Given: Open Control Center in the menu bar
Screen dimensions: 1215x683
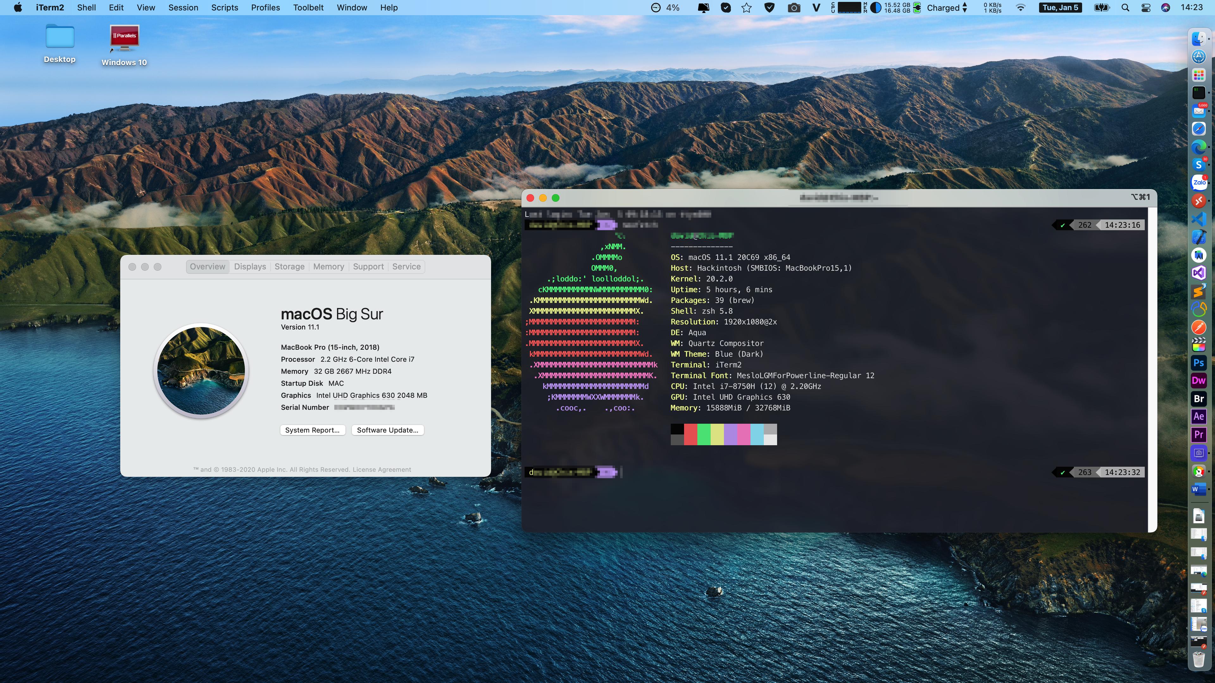Looking at the screenshot, I should (1146, 8).
